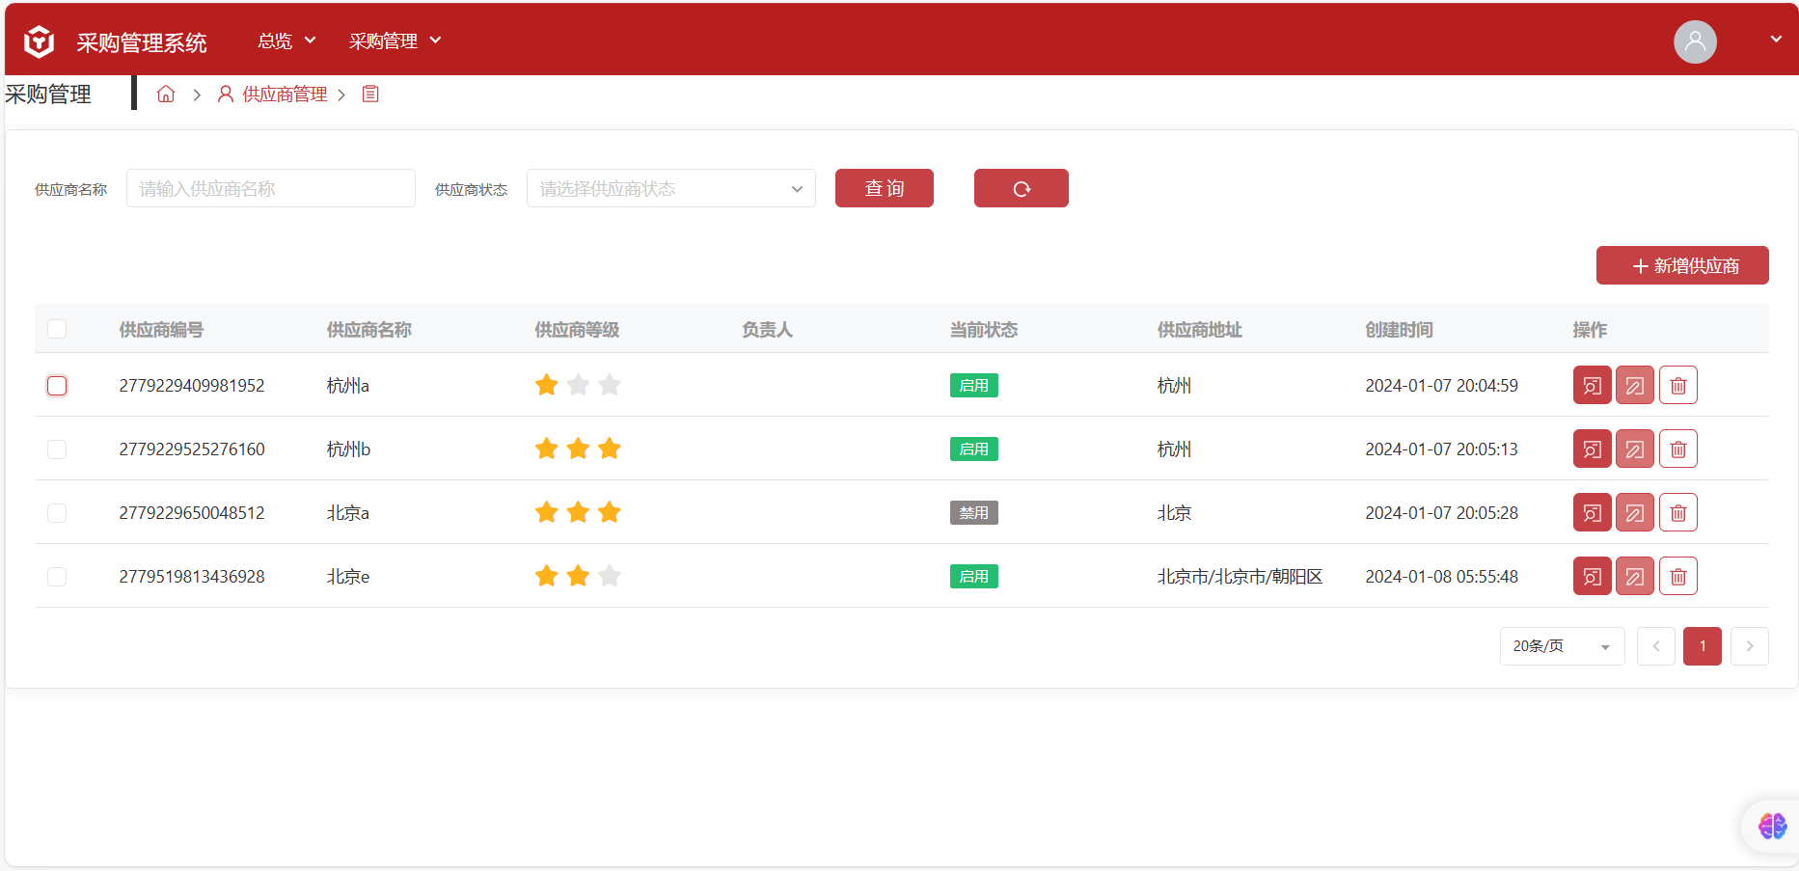
Task: Select the checkbox for 杭州b row
Action: click(x=57, y=449)
